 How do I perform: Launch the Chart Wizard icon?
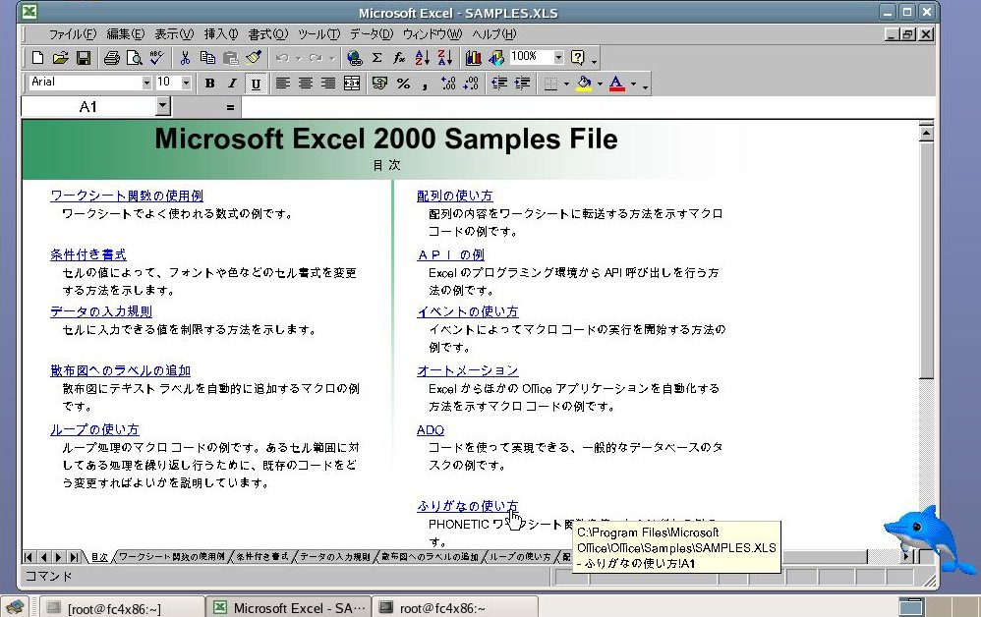point(474,58)
